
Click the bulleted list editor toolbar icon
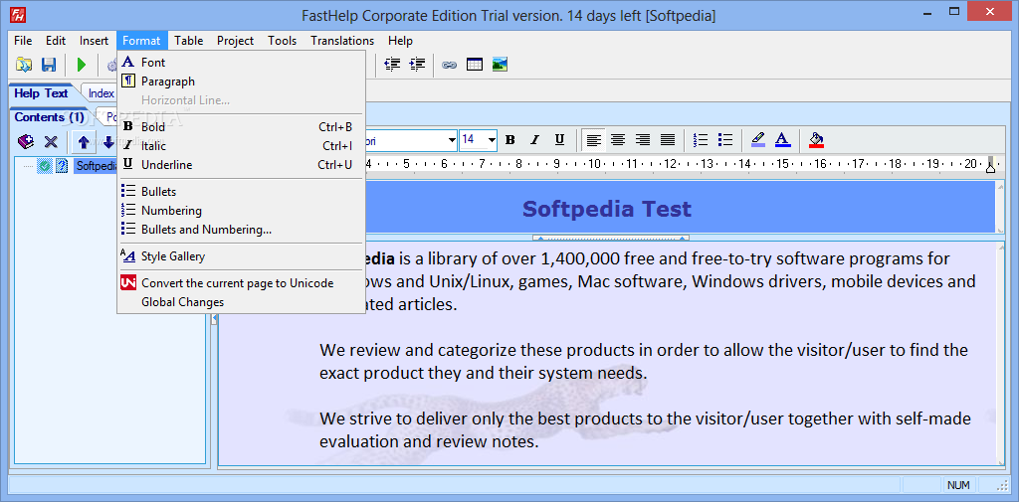click(725, 139)
